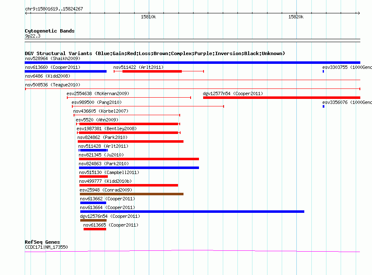Click red bar under nsv499777
The width and height of the screenshot is (372, 275).
click(x=129, y=185)
